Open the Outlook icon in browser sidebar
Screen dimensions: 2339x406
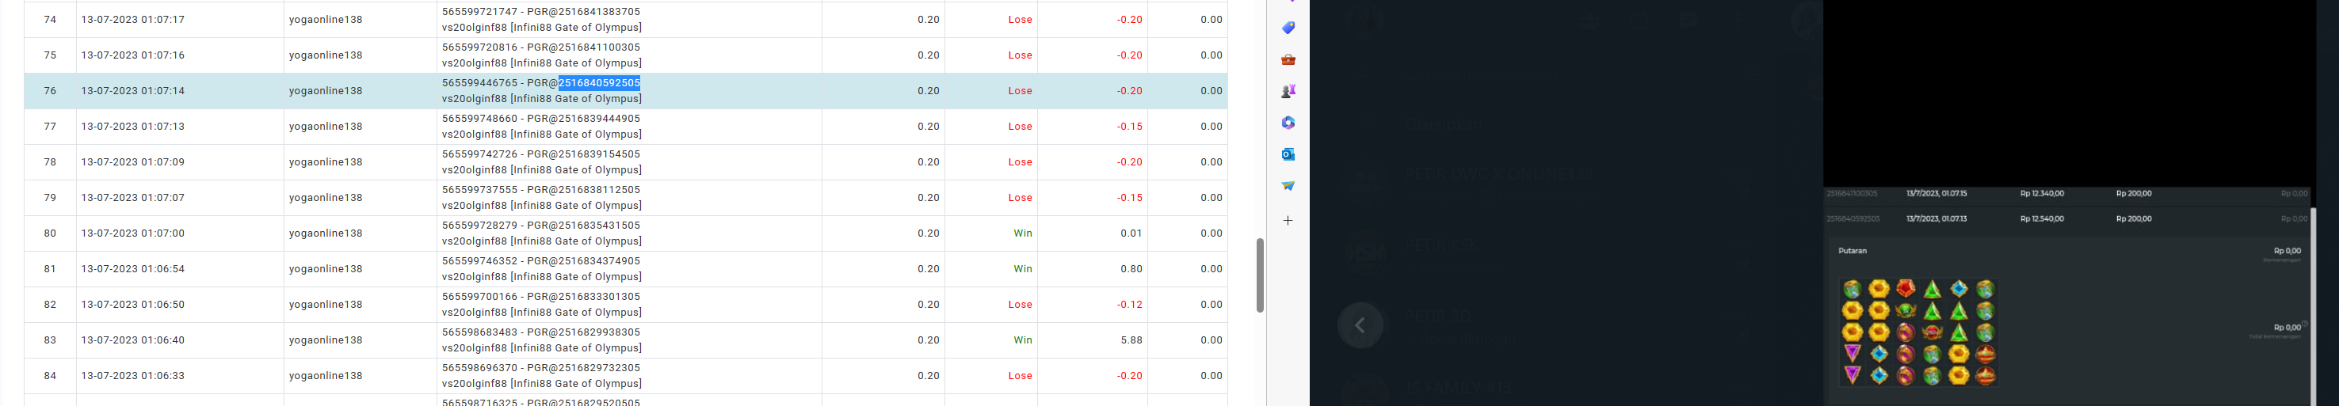point(1288,154)
